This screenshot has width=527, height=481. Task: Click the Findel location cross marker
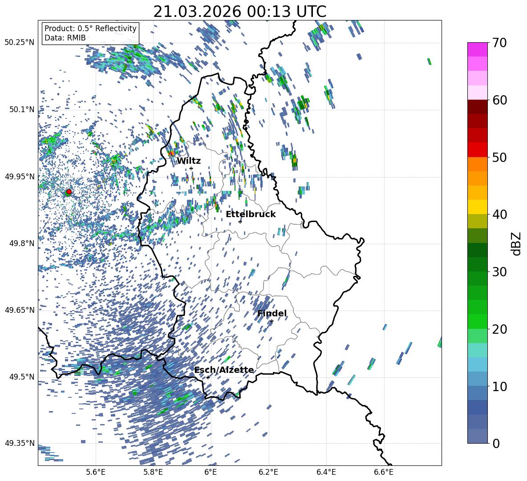click(272, 321)
